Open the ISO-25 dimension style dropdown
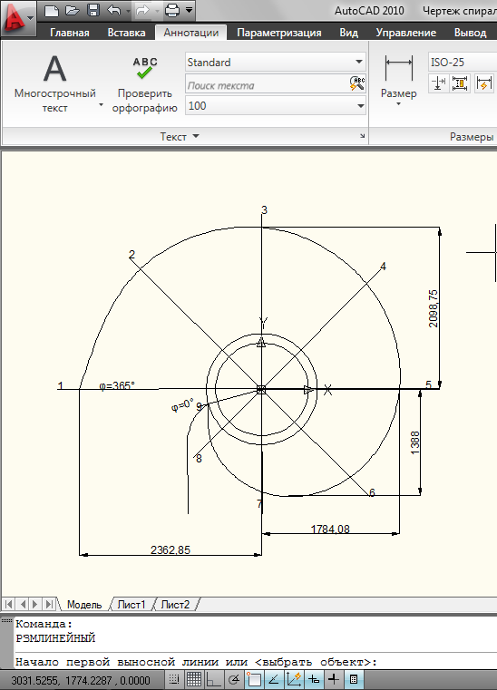497x690 pixels. click(x=463, y=62)
